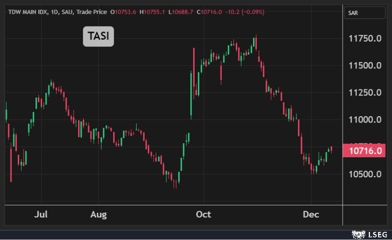Screen dimensions: 392x240
Task: Select the 1D interval in header
Action: tap(54, 12)
